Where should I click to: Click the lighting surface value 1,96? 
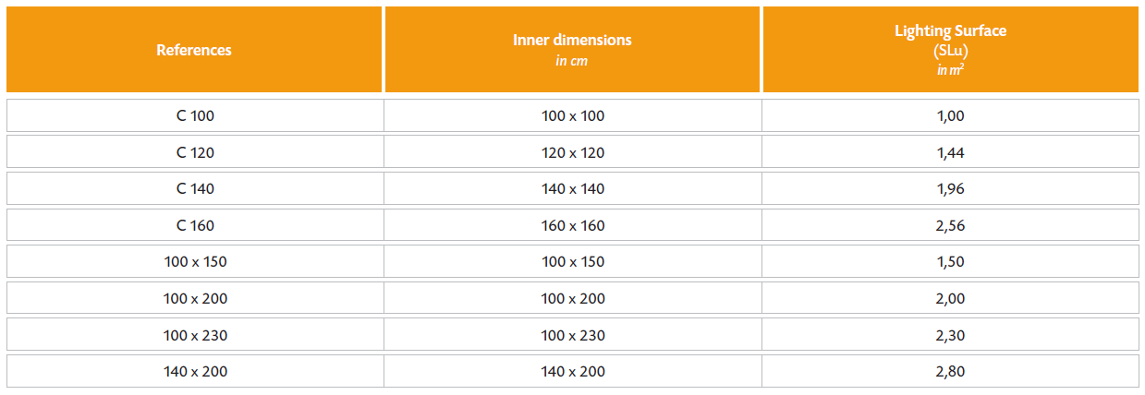(950, 189)
